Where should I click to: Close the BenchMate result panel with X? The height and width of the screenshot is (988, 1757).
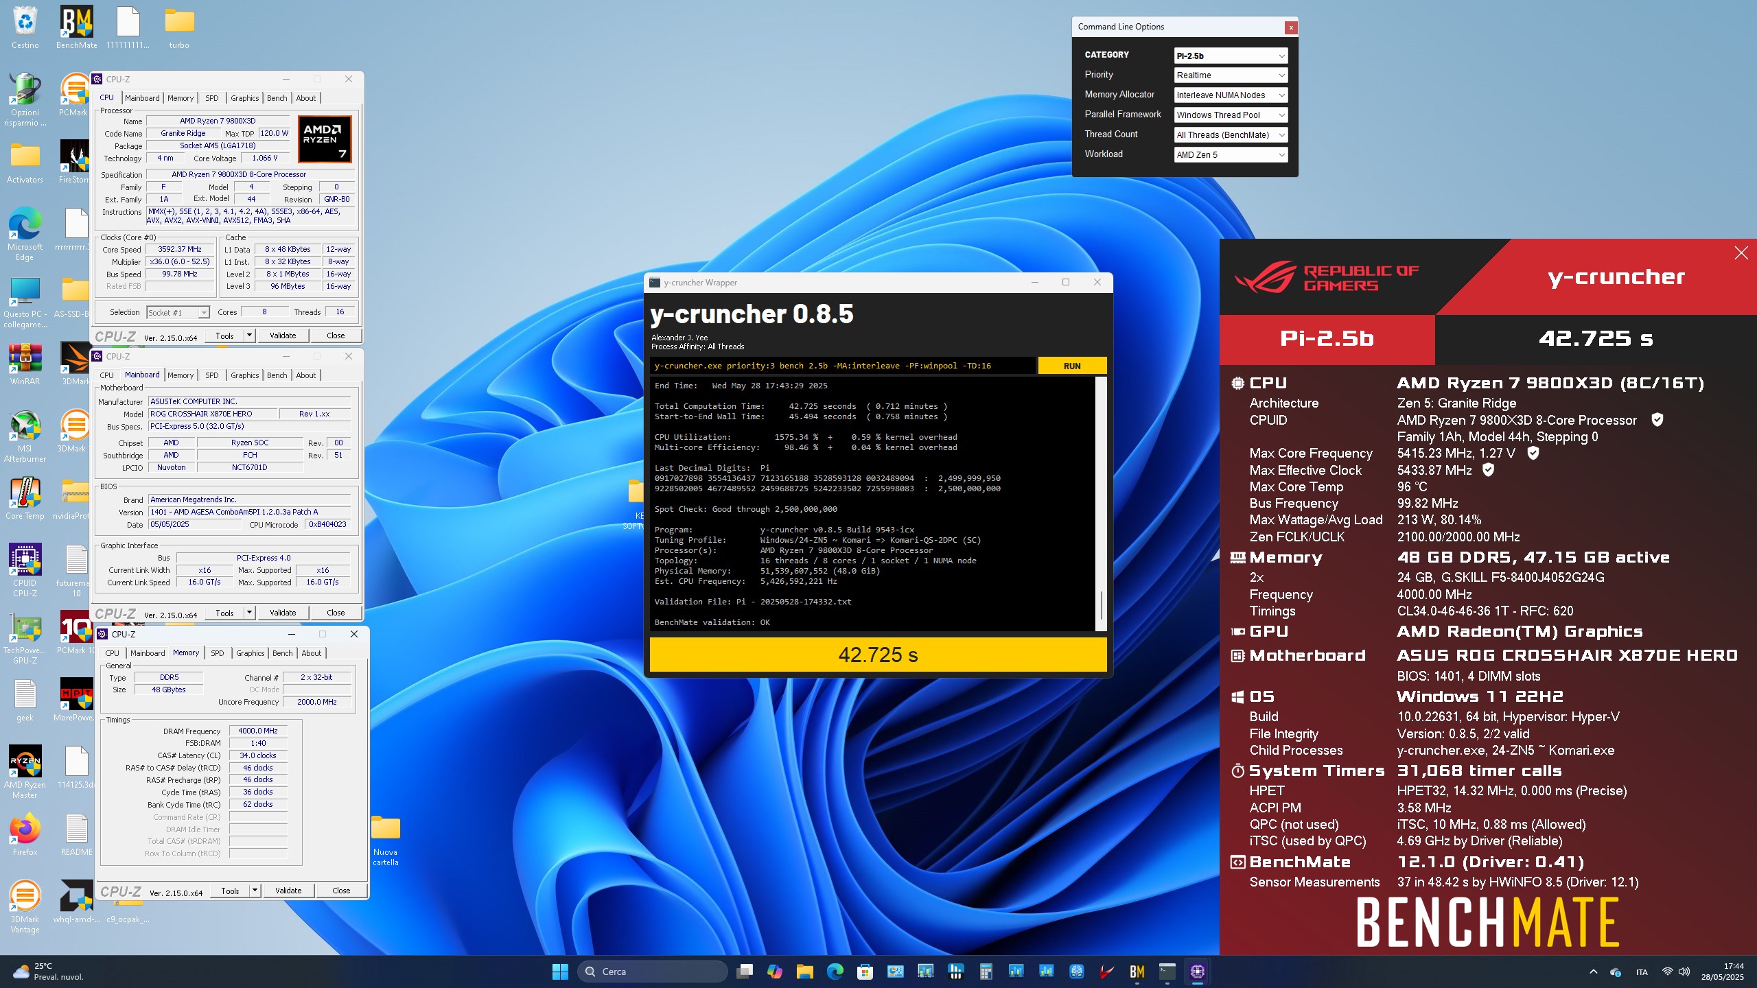point(1741,253)
